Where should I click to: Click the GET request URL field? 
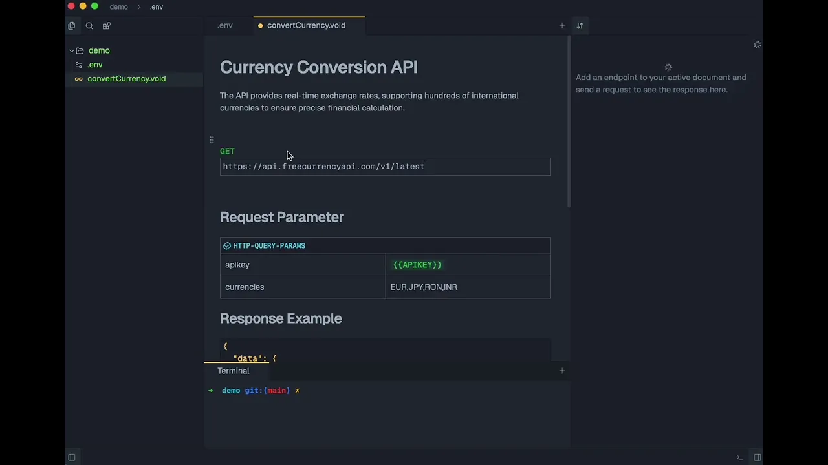(x=385, y=167)
